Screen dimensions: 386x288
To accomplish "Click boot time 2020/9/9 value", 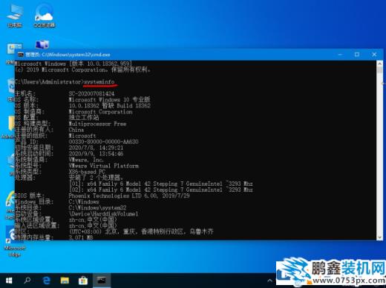I will (96, 153).
